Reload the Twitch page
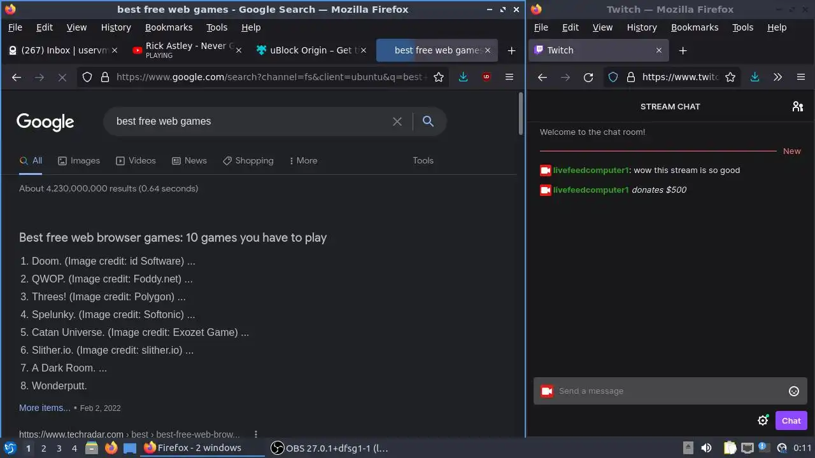Screen dimensions: 815x458 tap(588, 77)
